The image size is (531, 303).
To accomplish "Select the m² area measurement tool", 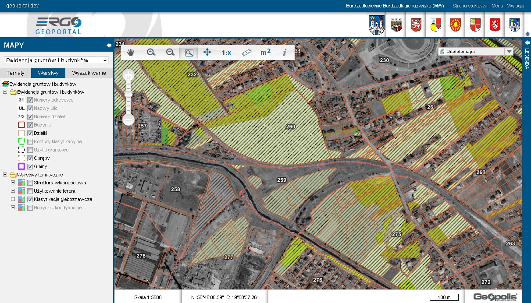I will tap(265, 53).
